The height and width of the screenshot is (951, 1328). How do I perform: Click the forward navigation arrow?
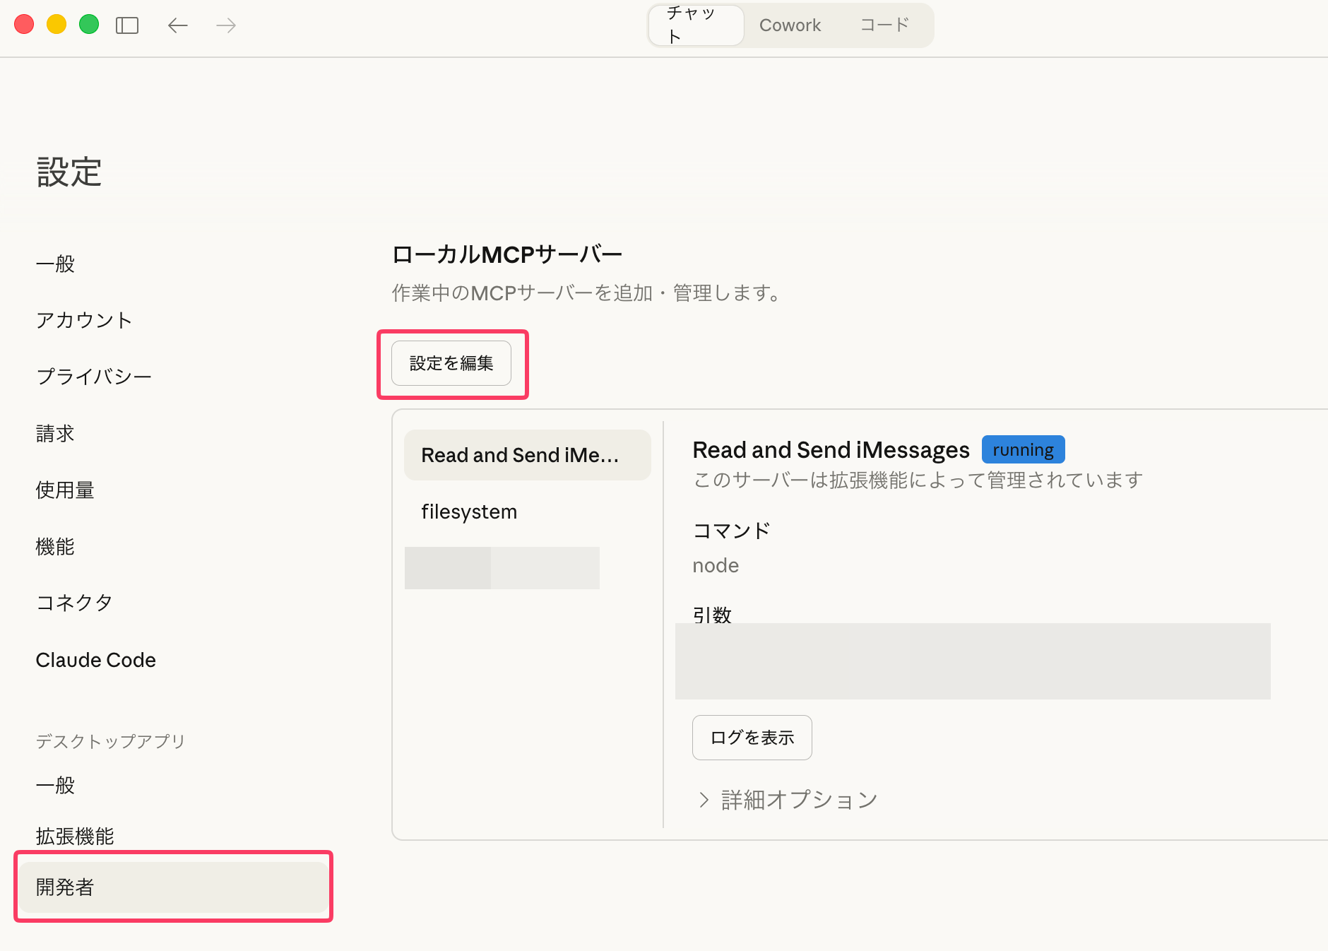225,25
